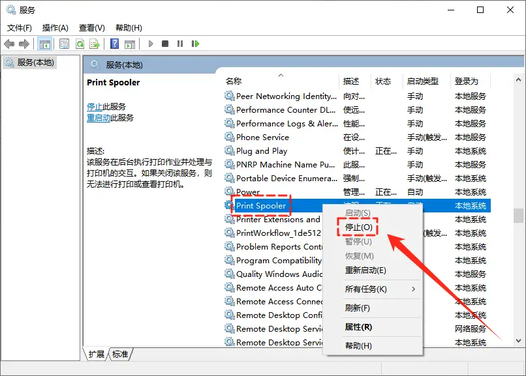Select 服务(本地) in the left tree
The height and width of the screenshot is (376, 526).
point(36,63)
